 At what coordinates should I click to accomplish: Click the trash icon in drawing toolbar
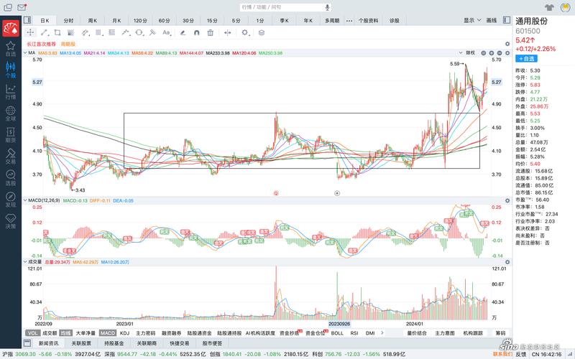tap(211, 32)
